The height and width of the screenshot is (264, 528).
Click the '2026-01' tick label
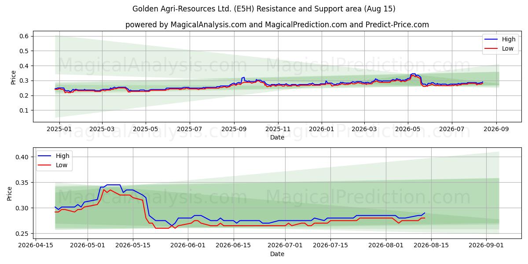321,129
